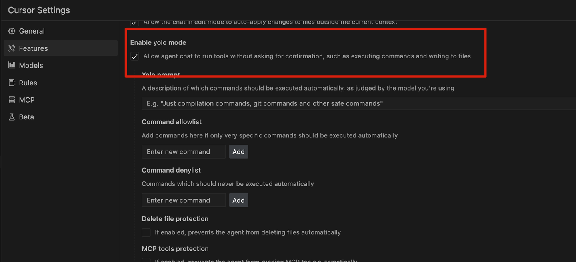
Task: Select the "Features" text label in sidebar
Action: click(x=34, y=48)
